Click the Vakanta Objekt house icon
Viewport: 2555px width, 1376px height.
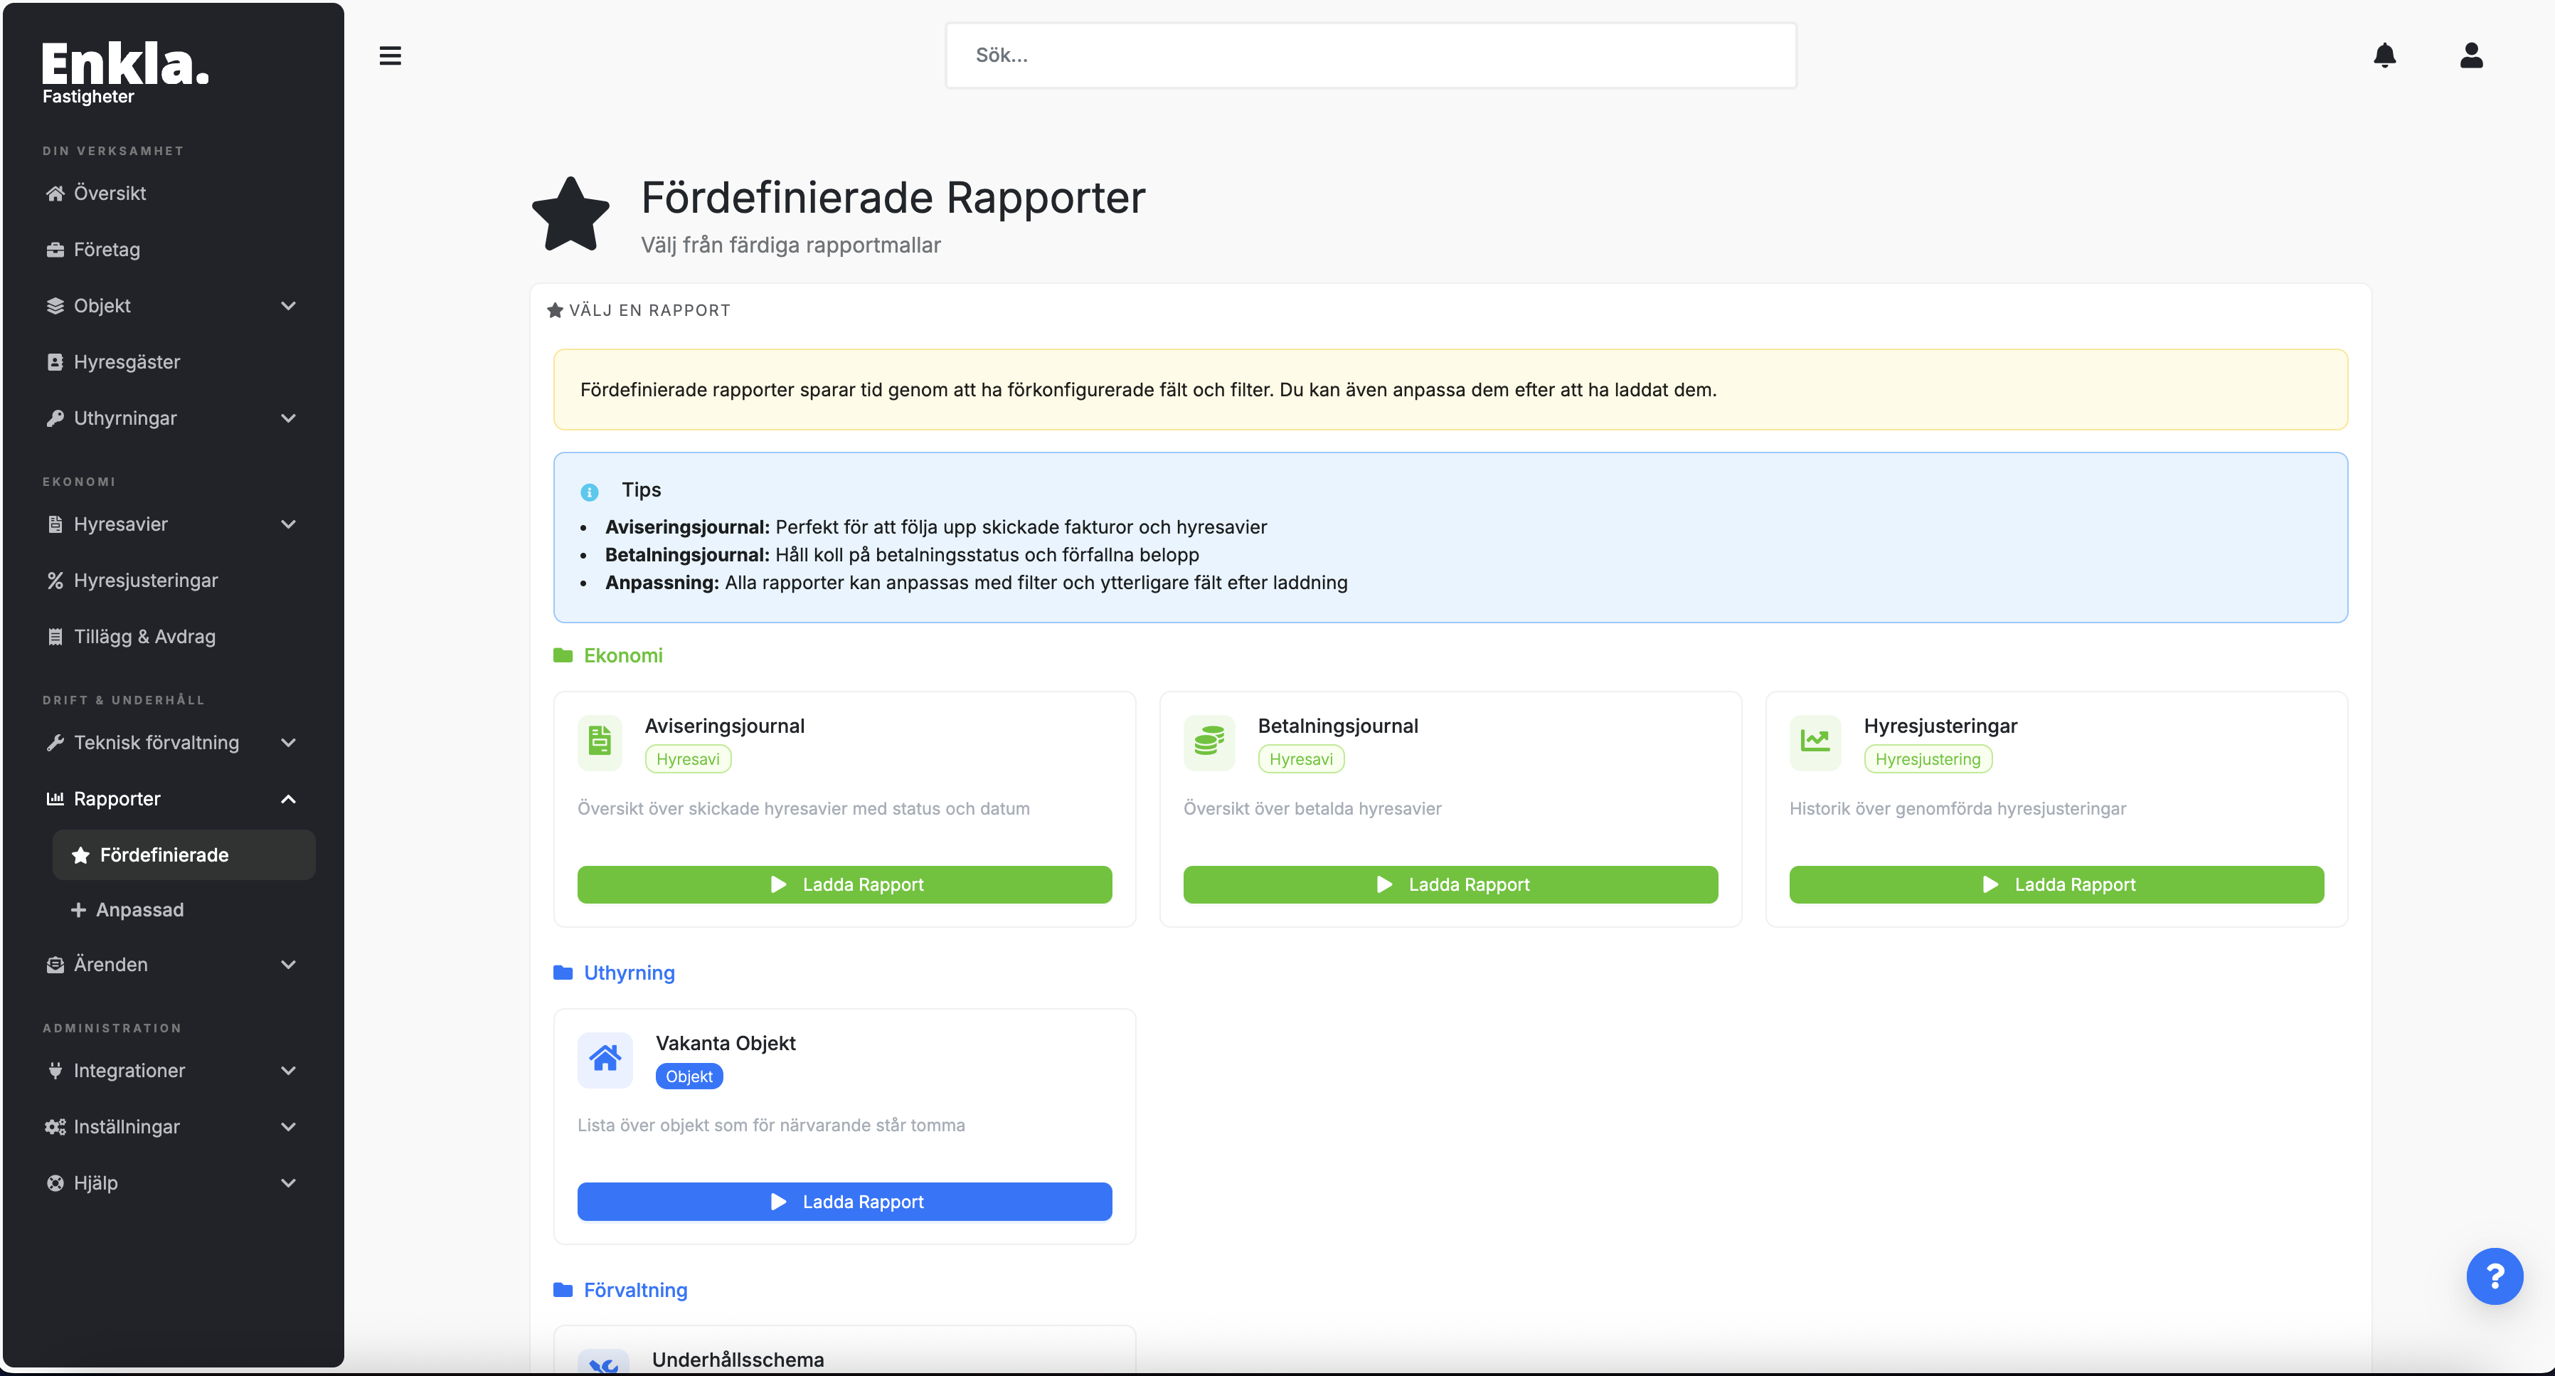point(605,1059)
